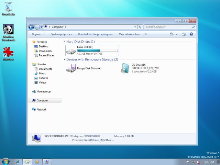Click the Local Disk (C:) usage bar
This screenshot has height=165, width=220.
point(98,51)
